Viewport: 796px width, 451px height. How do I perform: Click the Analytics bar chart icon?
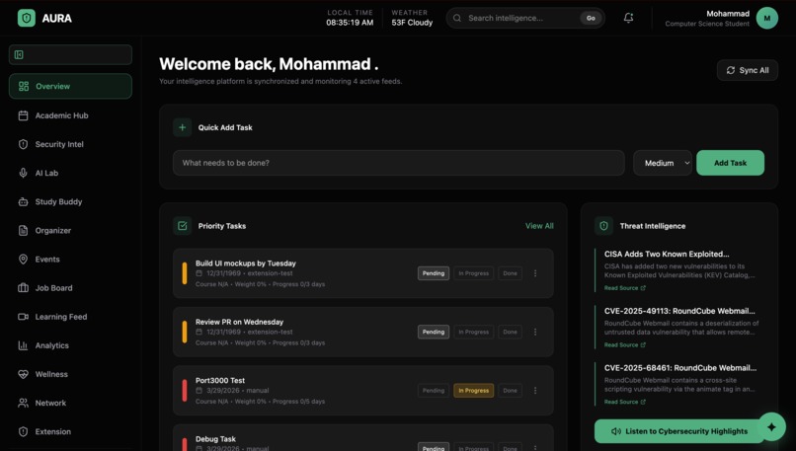[23, 345]
